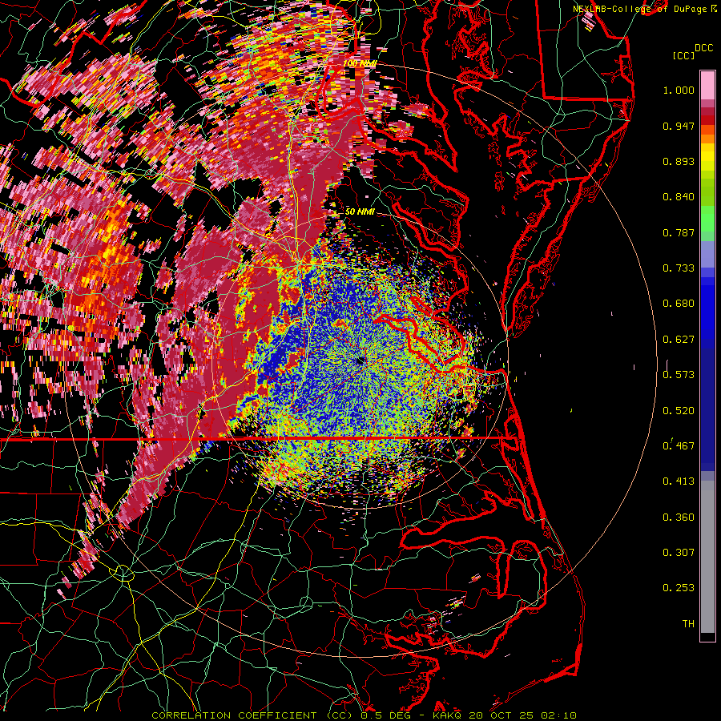Click the KAKQ radar site center marker

(360, 361)
